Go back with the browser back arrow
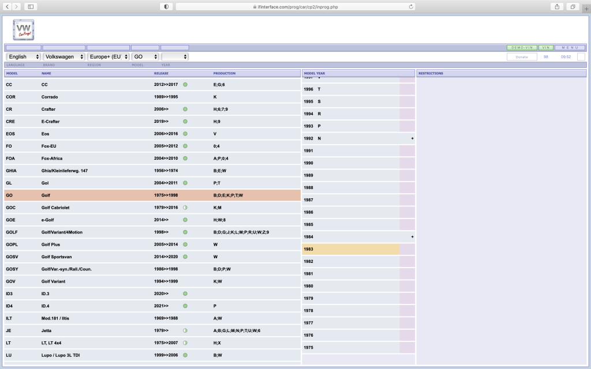 [7, 6]
